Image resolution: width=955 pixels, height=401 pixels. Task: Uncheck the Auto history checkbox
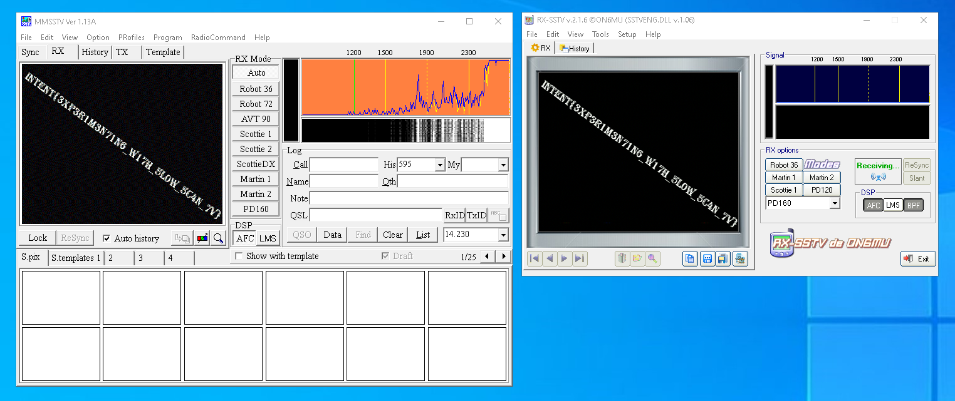[107, 238]
